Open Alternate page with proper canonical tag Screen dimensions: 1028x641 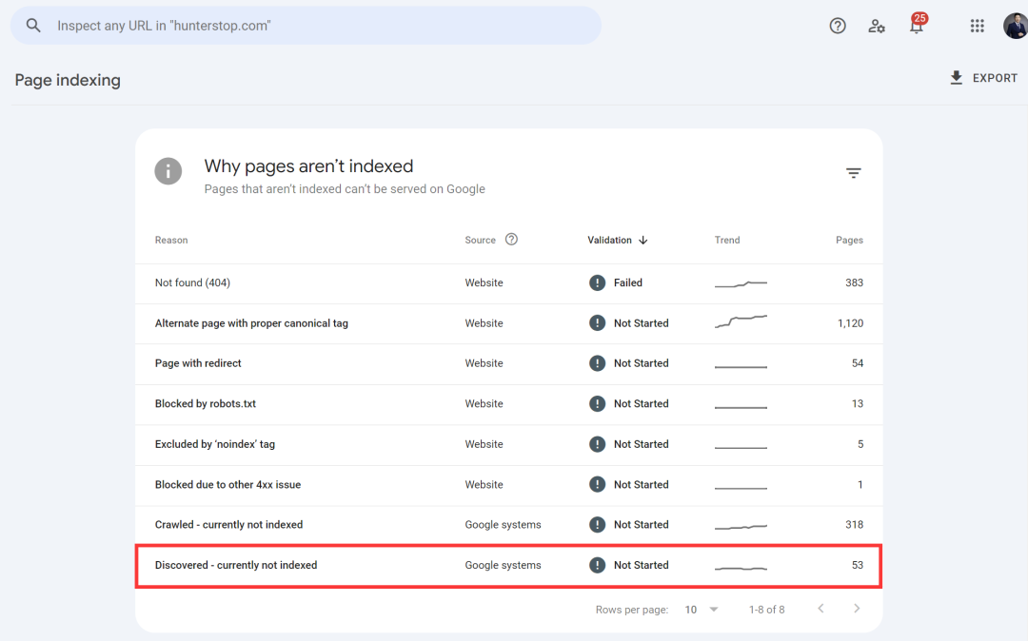(251, 323)
